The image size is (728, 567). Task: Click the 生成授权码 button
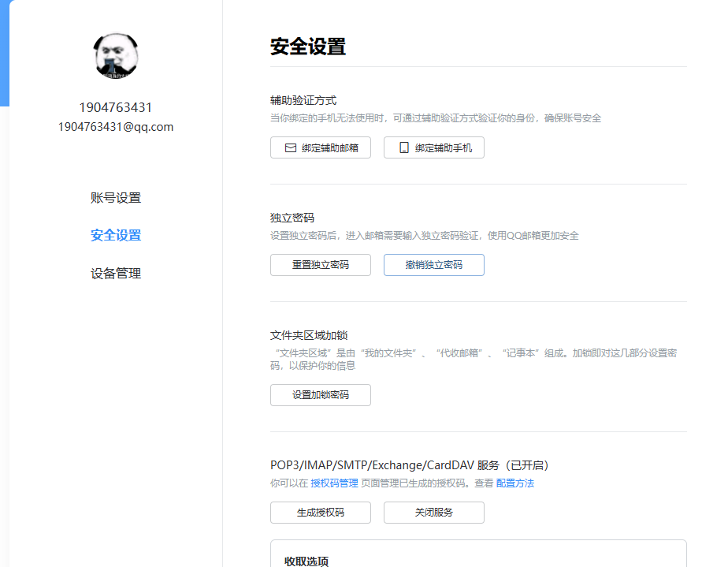320,513
